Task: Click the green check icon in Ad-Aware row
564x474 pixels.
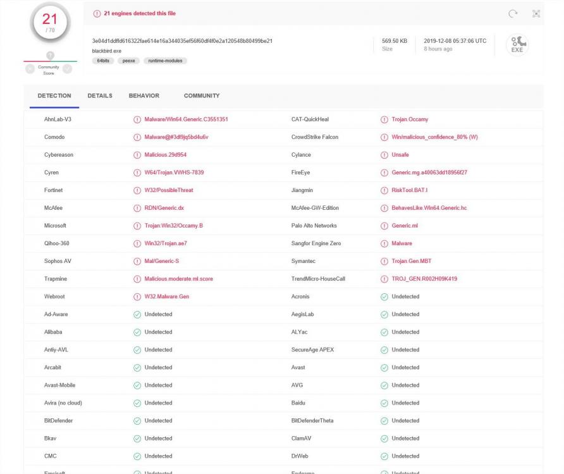Action: click(137, 314)
